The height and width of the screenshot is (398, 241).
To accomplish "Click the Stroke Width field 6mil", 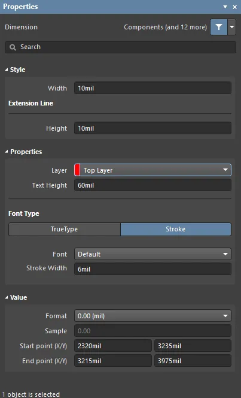I will pyautogui.click(x=152, y=269).
